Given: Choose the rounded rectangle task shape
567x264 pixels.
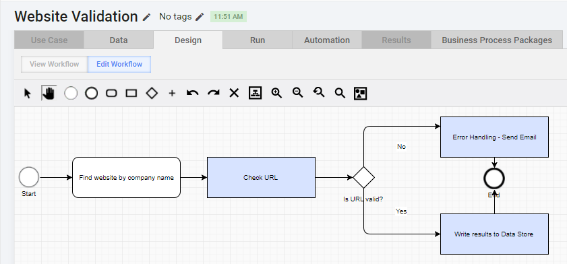Looking at the screenshot, I should (x=111, y=93).
